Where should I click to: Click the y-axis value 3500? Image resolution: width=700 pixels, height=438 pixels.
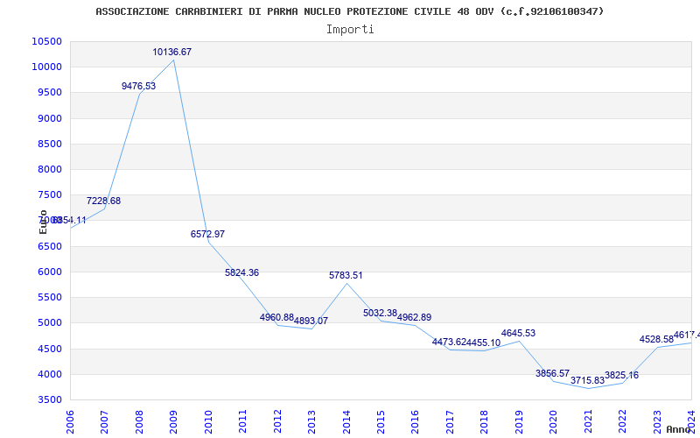coord(49,399)
